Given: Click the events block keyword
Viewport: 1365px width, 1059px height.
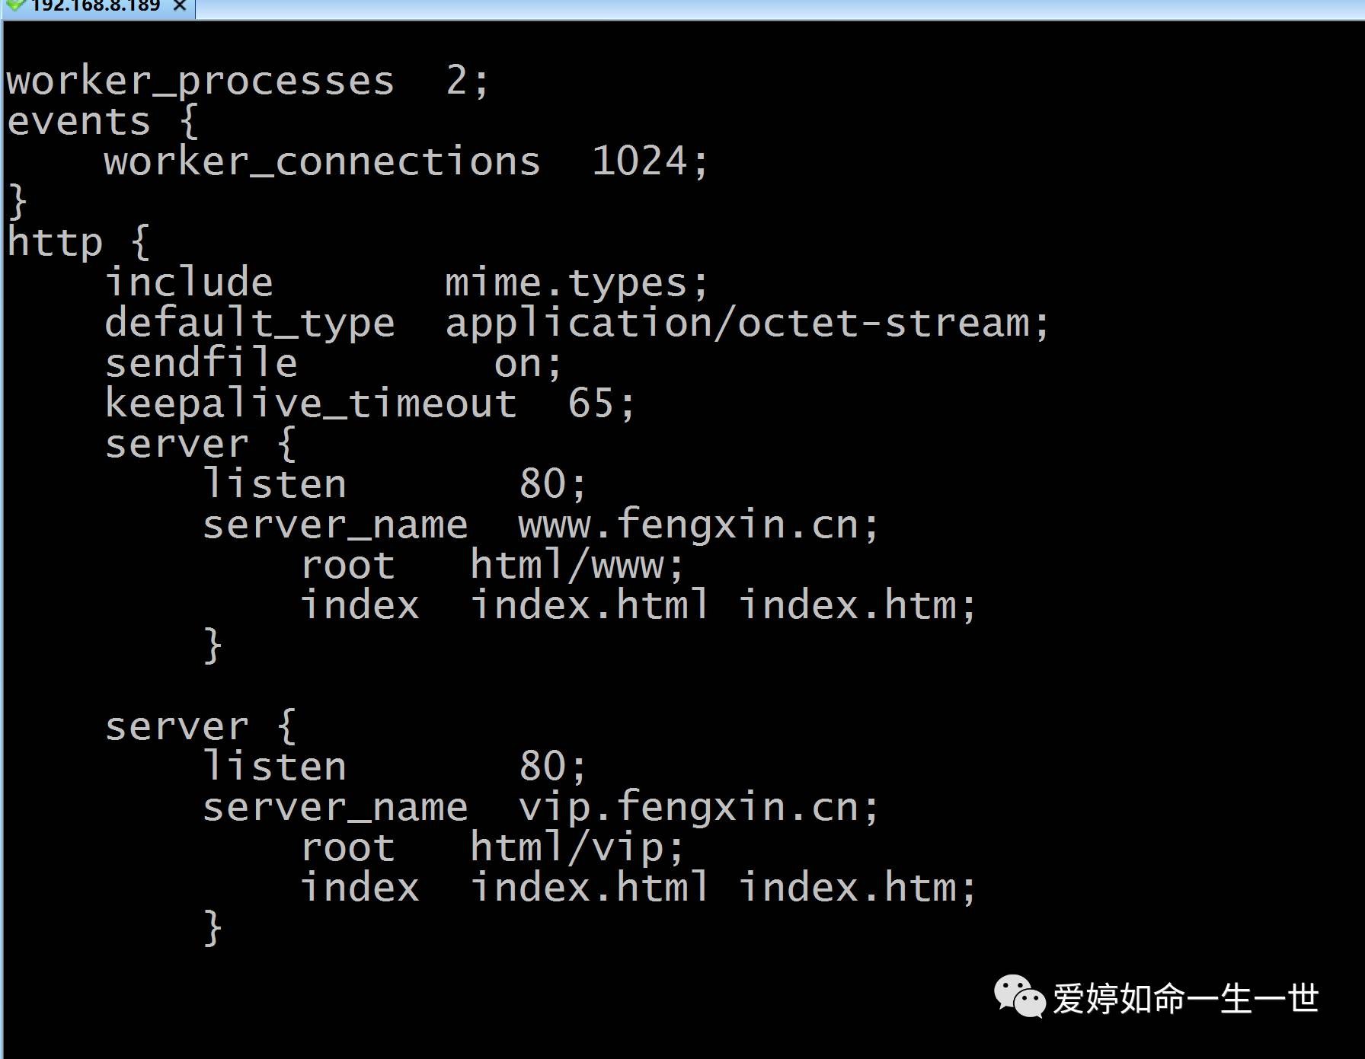Looking at the screenshot, I should [x=78, y=122].
